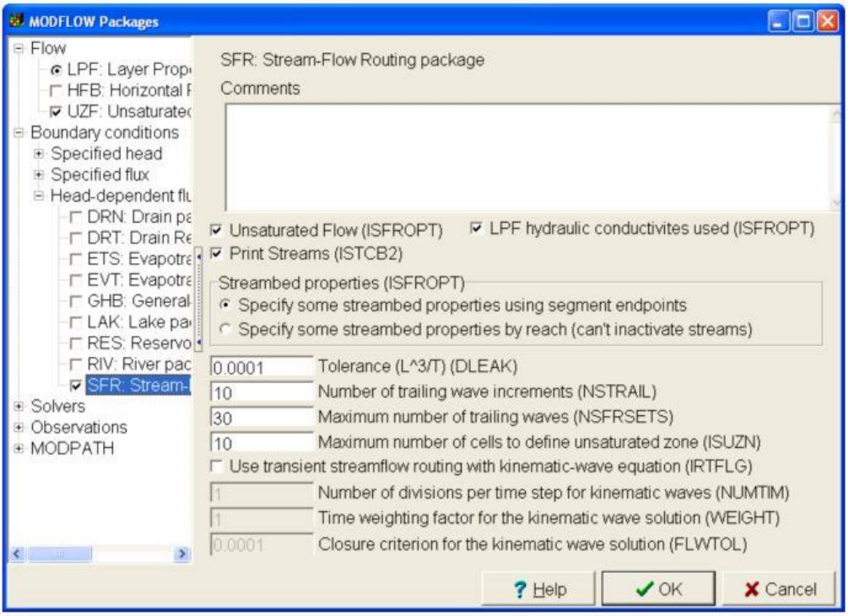Minimize the MODFLOW Packages window
This screenshot has width=849, height=616.
coord(779,22)
